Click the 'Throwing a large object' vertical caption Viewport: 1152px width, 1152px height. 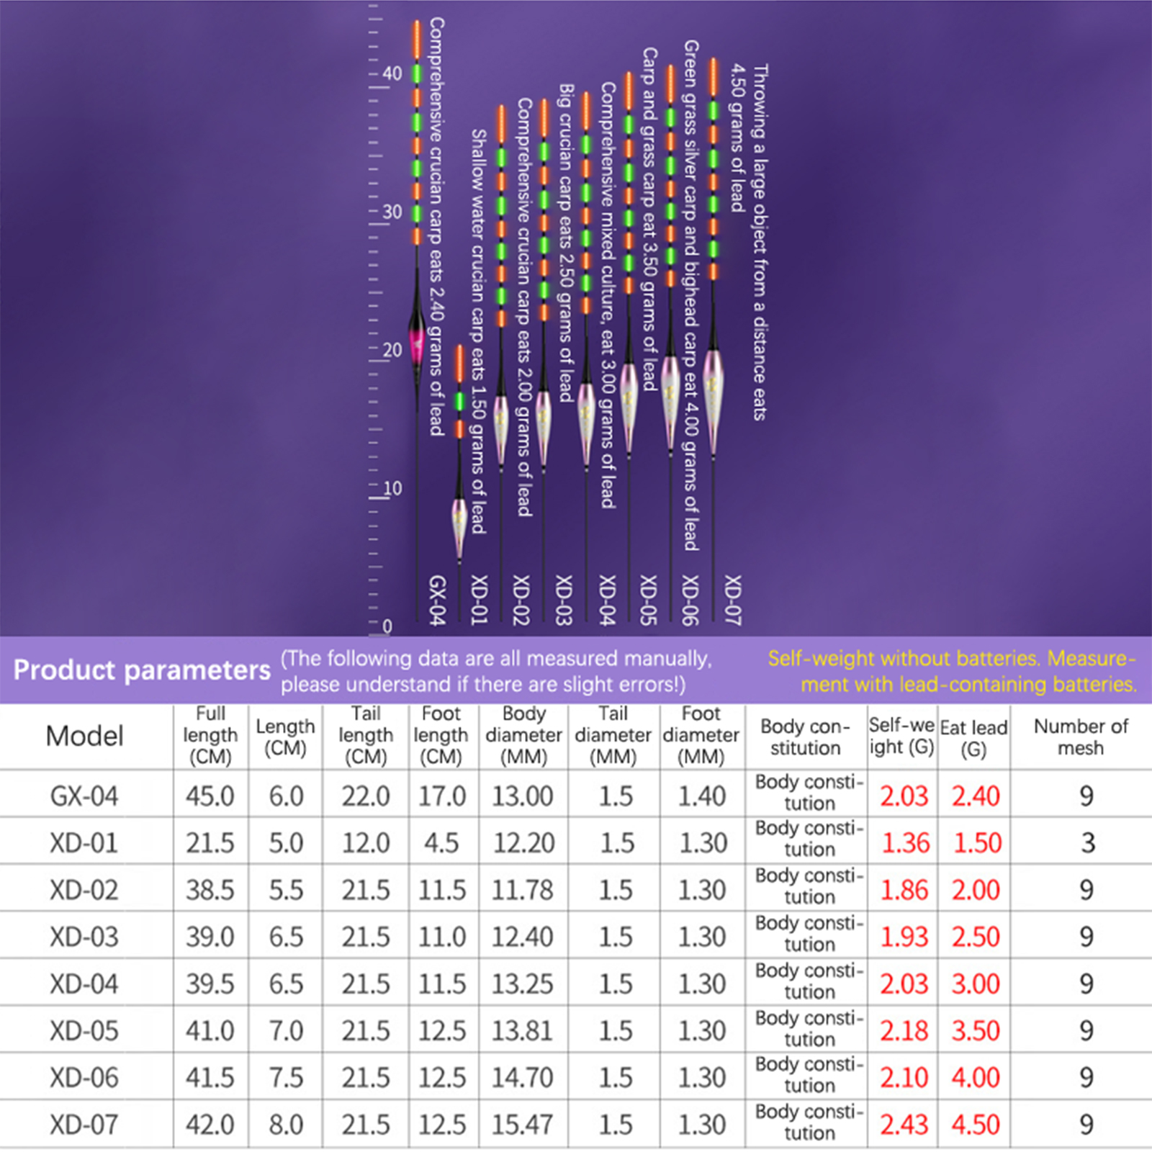coord(760,241)
